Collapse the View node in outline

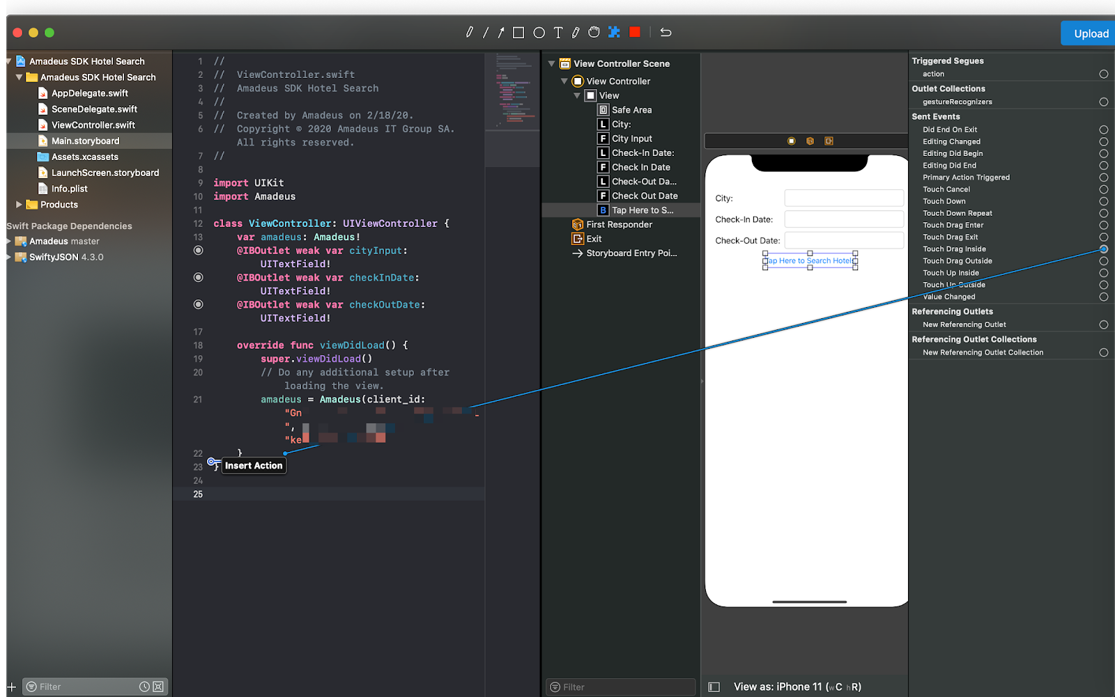pos(577,95)
